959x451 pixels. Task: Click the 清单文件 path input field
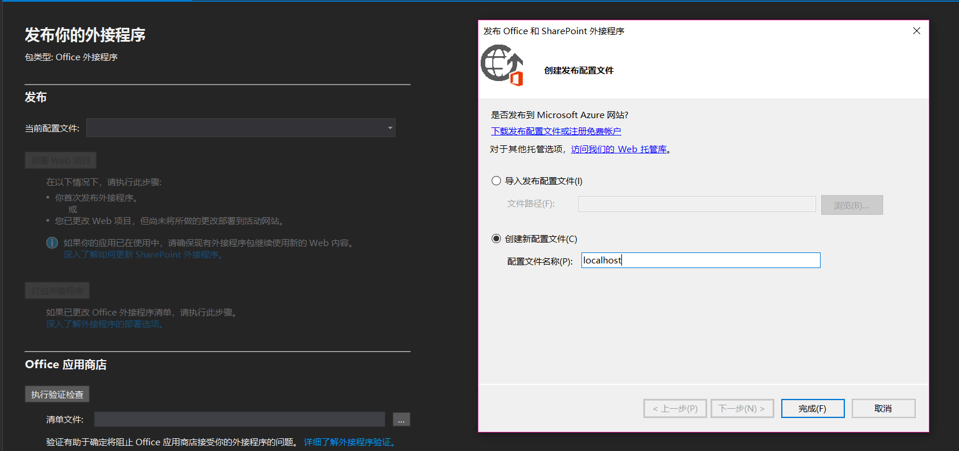(x=239, y=419)
